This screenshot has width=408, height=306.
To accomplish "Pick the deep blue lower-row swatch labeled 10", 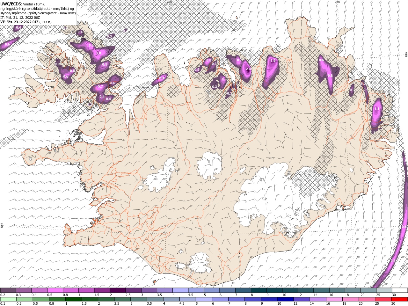I will coord(285,299).
